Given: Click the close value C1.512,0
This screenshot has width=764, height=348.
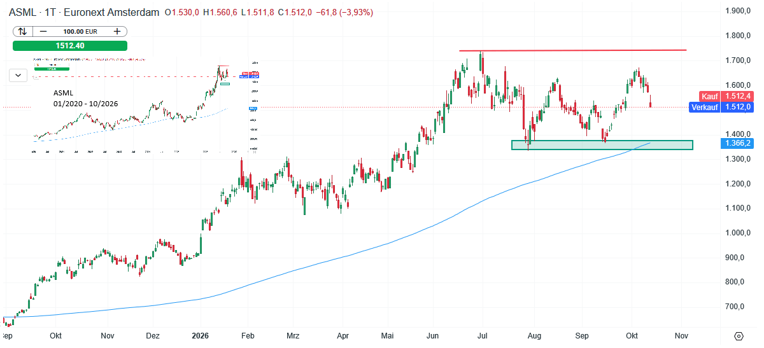Looking at the screenshot, I should 296,13.
